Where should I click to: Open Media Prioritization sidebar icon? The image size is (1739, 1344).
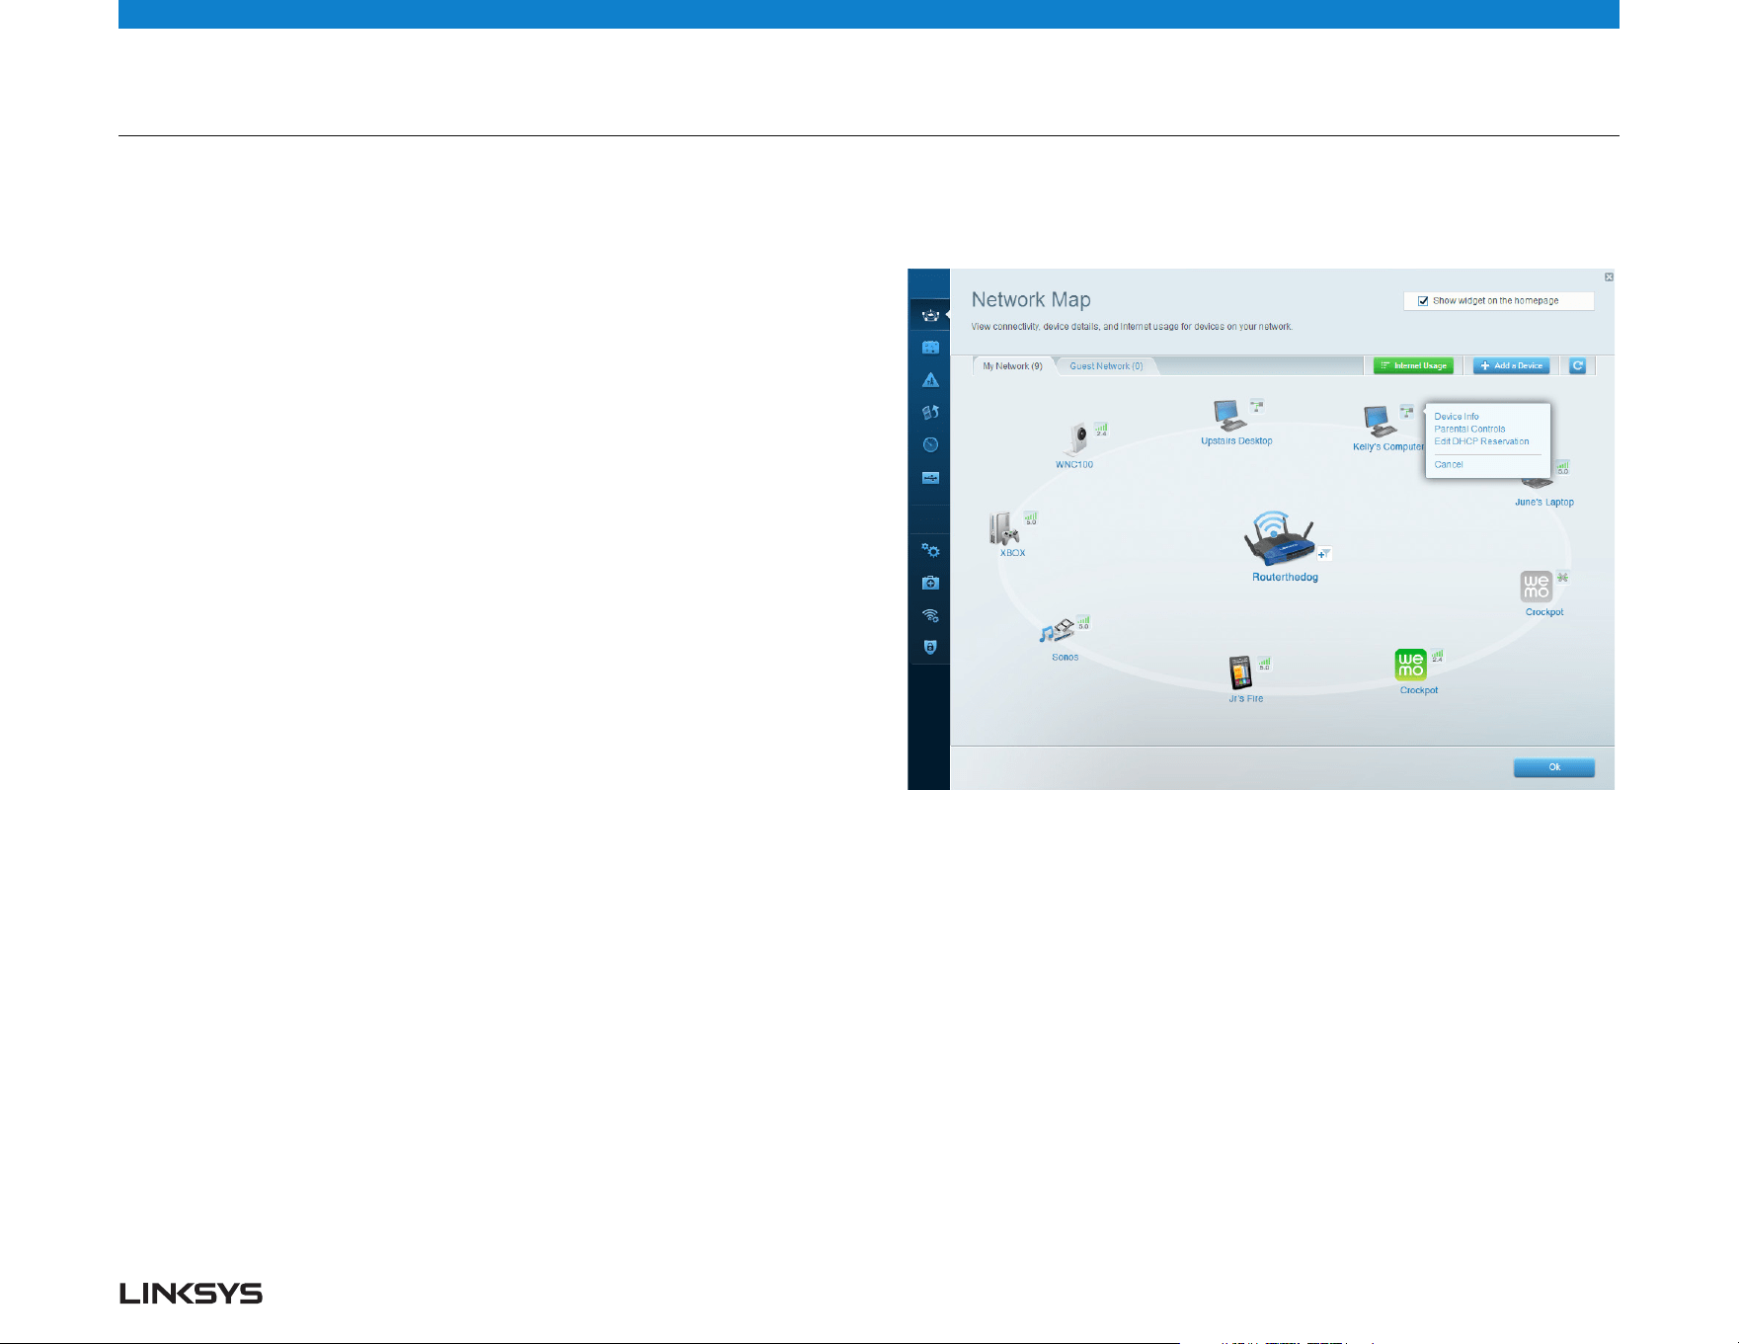click(929, 413)
